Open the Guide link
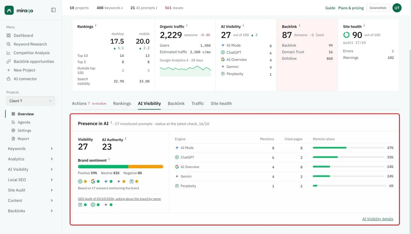Viewport: 411px width, 234px height. [x=330, y=8]
